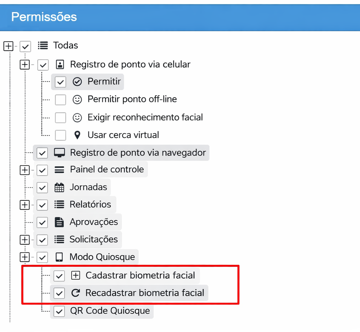Click the document icon beside Aprovações
Image resolution: width=360 pixels, height=332 pixels.
pyautogui.click(x=59, y=222)
